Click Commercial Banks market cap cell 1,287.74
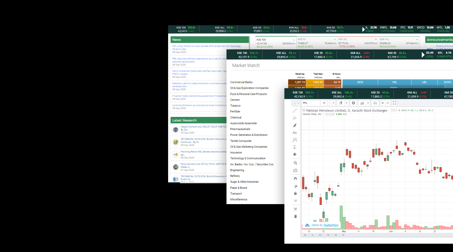453x252 pixels. pyautogui.click(x=297, y=82)
